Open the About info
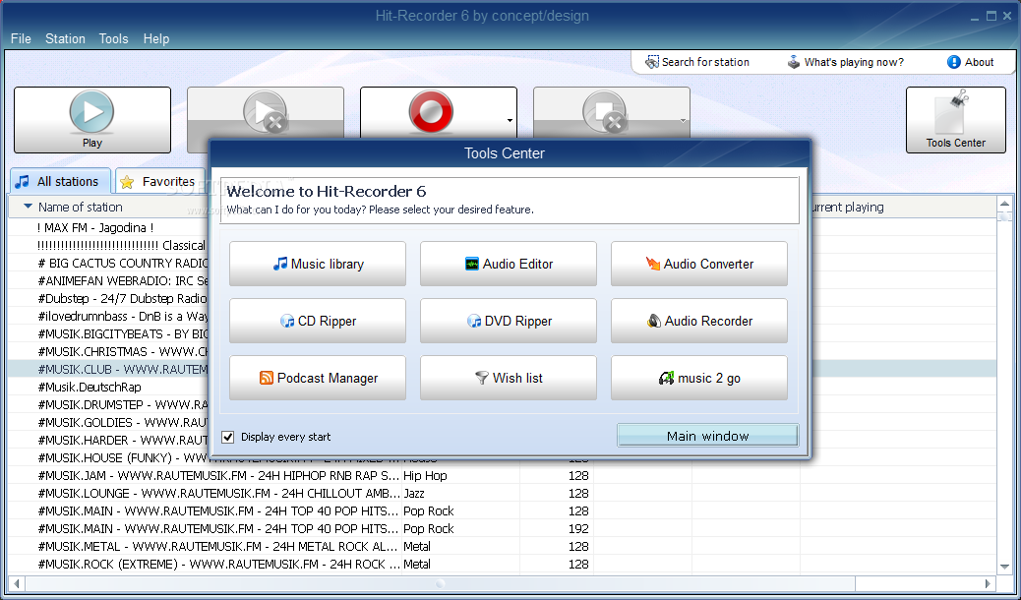This screenshot has height=600, width=1021. pos(970,62)
